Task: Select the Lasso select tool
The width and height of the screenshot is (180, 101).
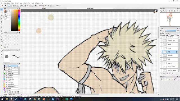Action: tap(2, 34)
